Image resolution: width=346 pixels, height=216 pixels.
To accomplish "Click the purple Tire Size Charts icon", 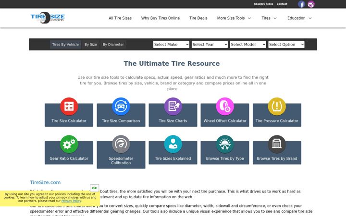I will (x=173, y=107).
